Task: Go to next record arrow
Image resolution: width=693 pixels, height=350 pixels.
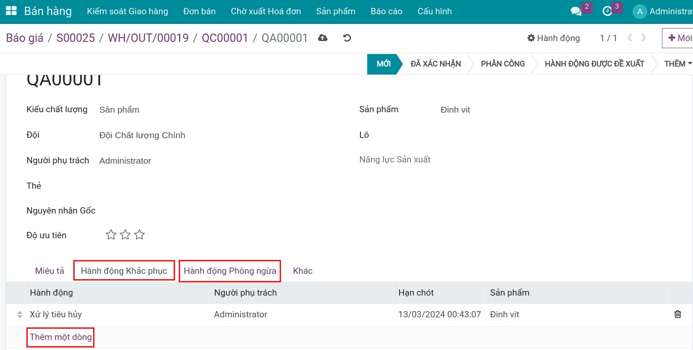Action: [644, 38]
